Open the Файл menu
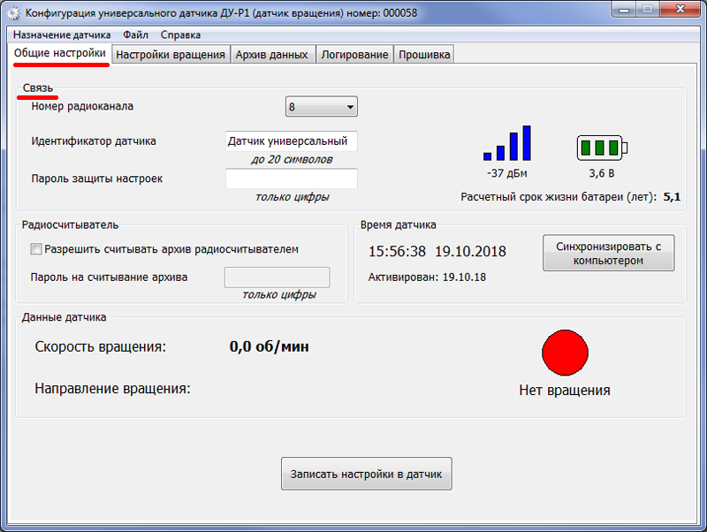Viewport: 707px width, 532px height. [136, 34]
